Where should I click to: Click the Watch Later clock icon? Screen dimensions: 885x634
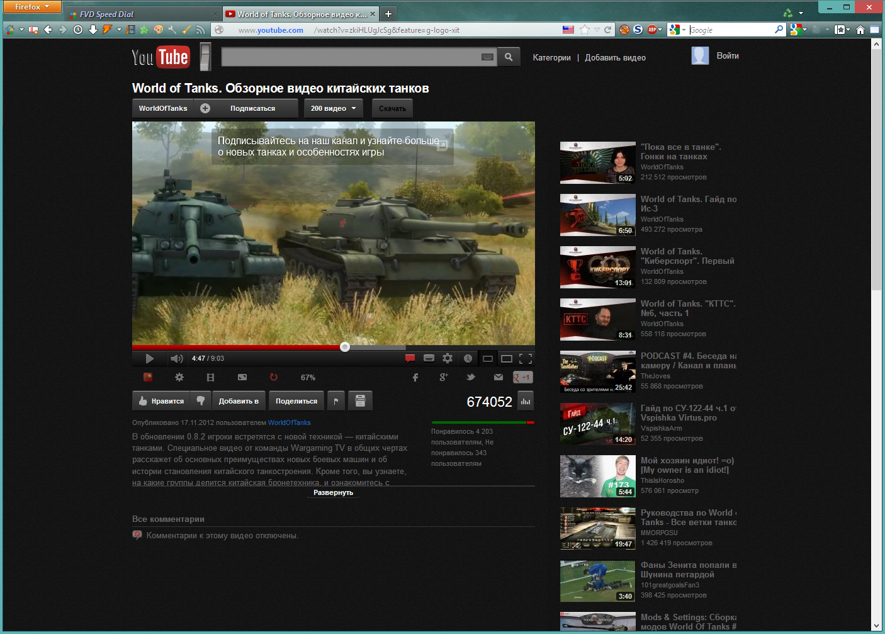[x=468, y=358]
